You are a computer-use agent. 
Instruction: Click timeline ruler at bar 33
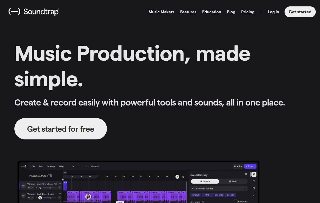point(133,177)
